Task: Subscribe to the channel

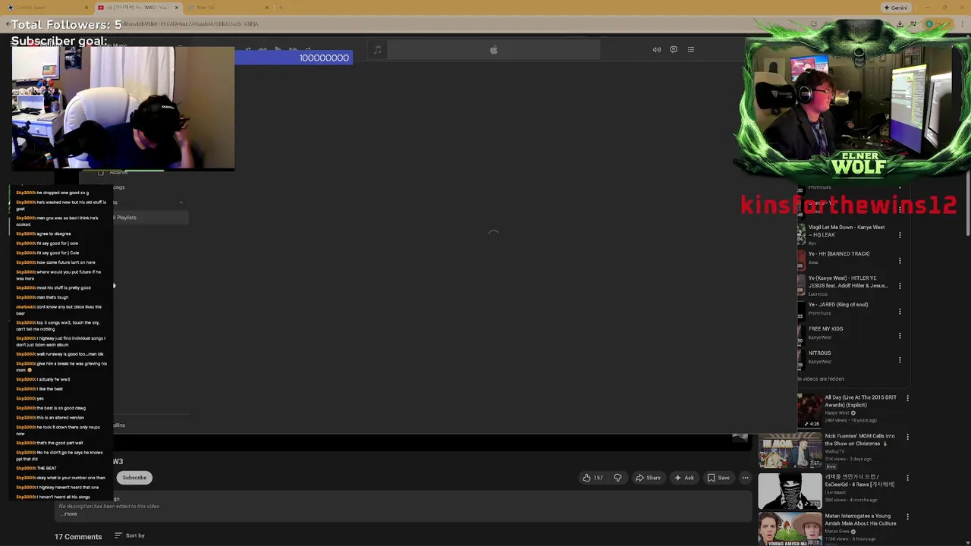Action: 134,478
